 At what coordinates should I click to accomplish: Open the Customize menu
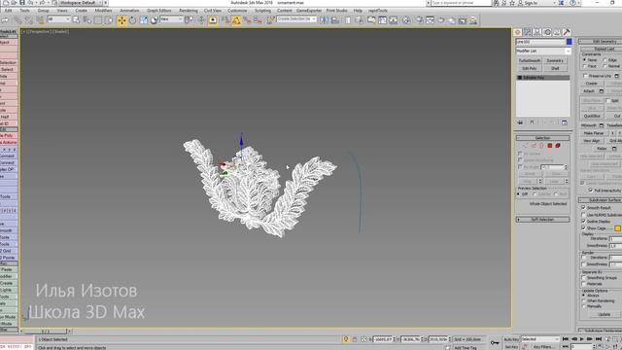[x=237, y=11]
